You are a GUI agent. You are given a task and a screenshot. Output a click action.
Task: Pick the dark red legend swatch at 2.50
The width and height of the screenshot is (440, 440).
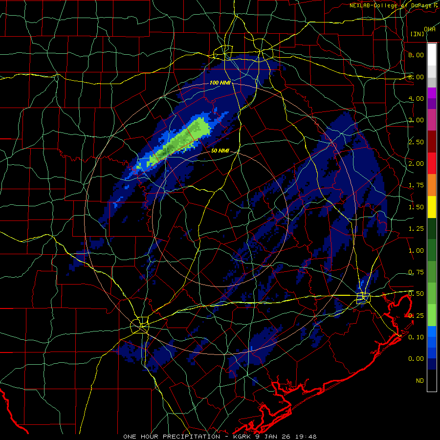[432, 142]
